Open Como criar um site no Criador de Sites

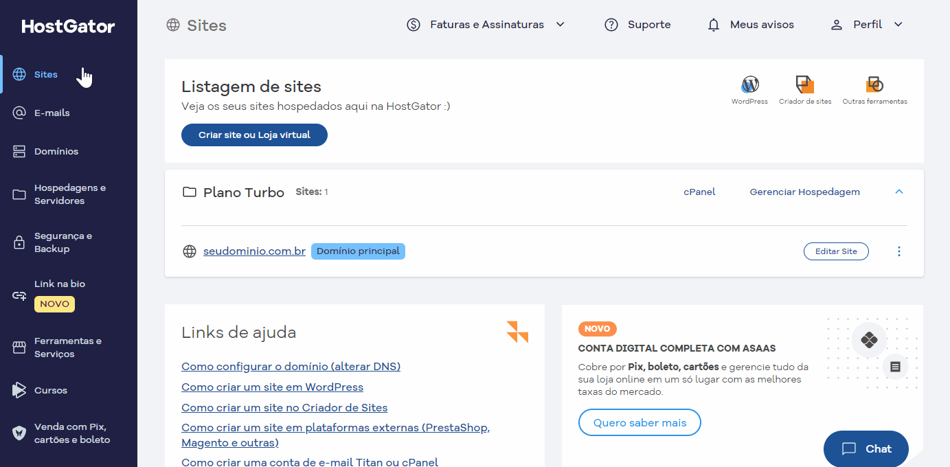pyautogui.click(x=284, y=408)
